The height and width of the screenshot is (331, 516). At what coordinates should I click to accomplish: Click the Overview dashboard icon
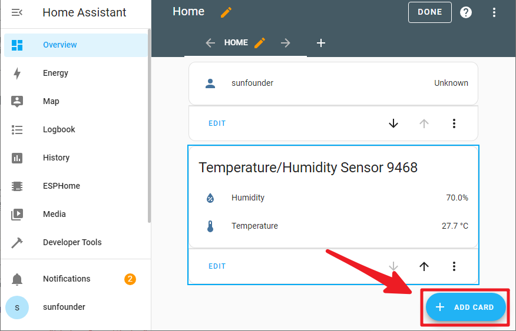point(16,45)
